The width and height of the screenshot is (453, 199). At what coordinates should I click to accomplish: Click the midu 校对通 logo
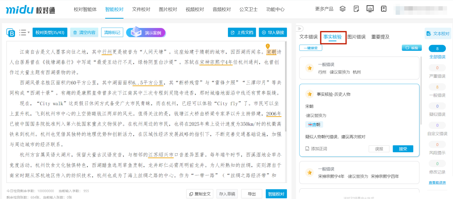pos(30,10)
